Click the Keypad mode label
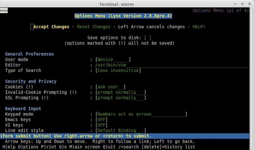Viewport: 255px width, 150px height. [x=19, y=114]
